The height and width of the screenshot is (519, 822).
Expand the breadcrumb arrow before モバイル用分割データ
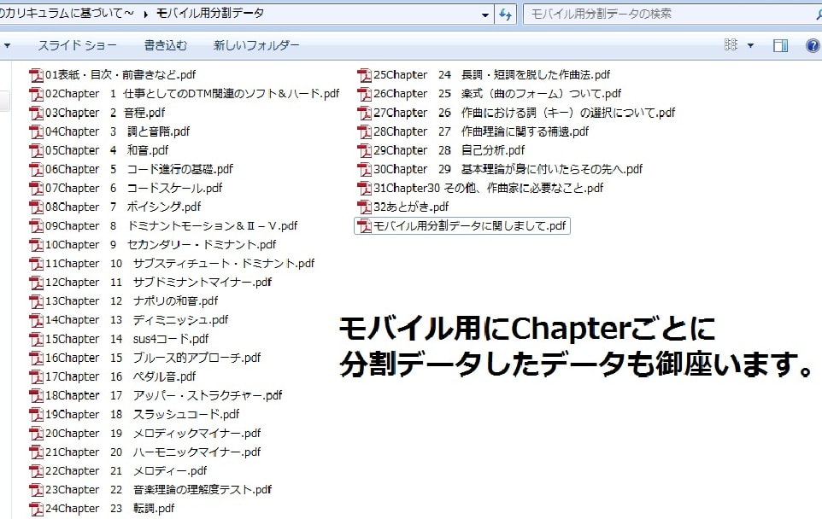145,15
